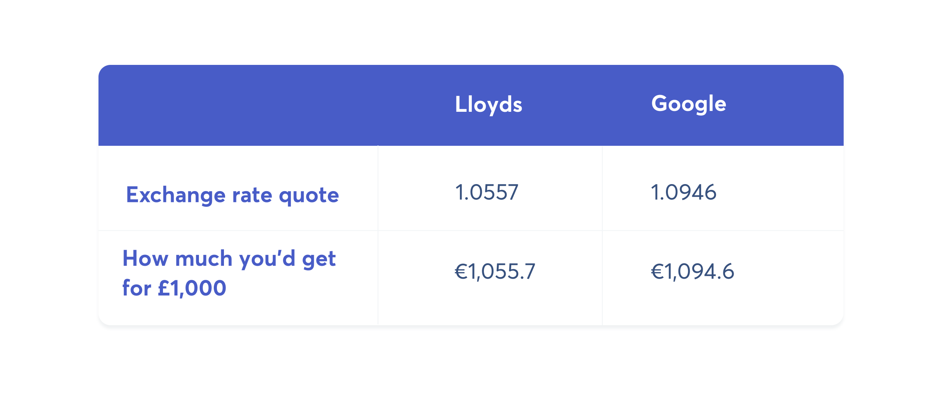This screenshot has width=938, height=419.
Task: Select the Google exchange rate 1.0946
Action: pos(683,192)
